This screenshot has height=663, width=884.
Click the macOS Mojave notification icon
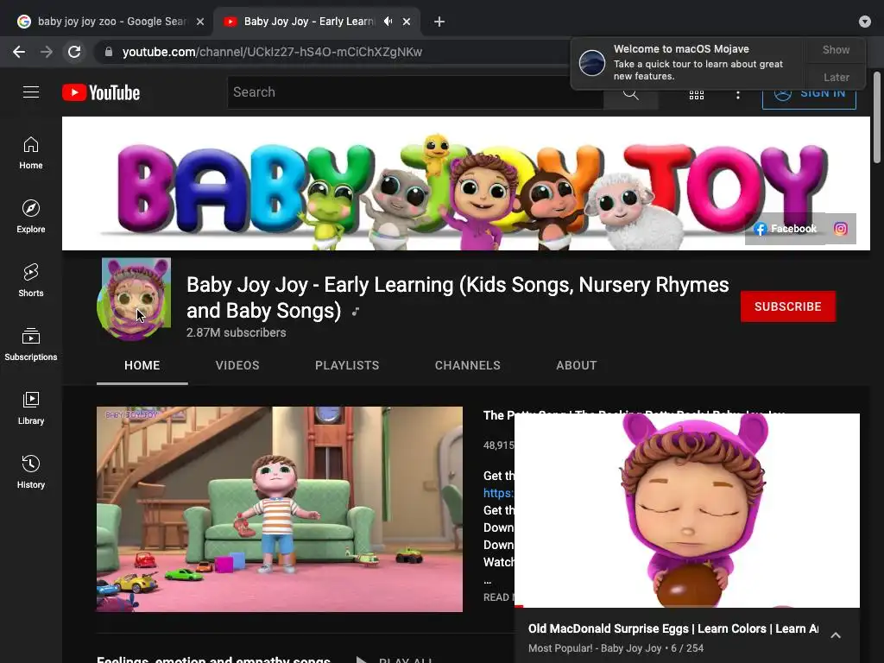(592, 62)
